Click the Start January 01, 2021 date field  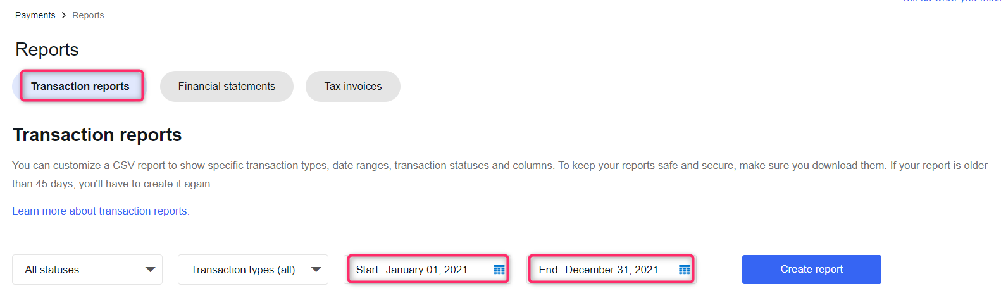point(418,270)
